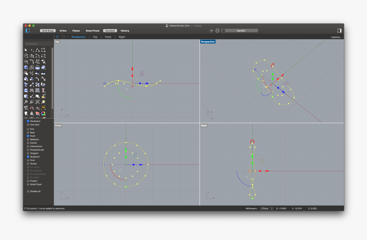367x240 pixels.
Task: Click the Front viewport title label
Action: pyautogui.click(x=58, y=126)
